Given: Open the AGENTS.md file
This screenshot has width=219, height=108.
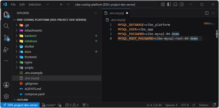Looking at the screenshot, I should pos(57,89).
